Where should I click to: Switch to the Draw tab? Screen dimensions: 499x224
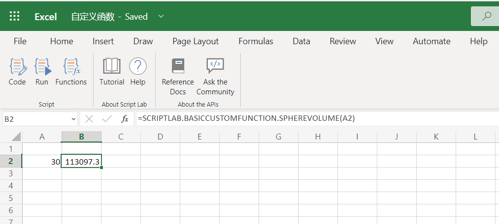point(143,41)
